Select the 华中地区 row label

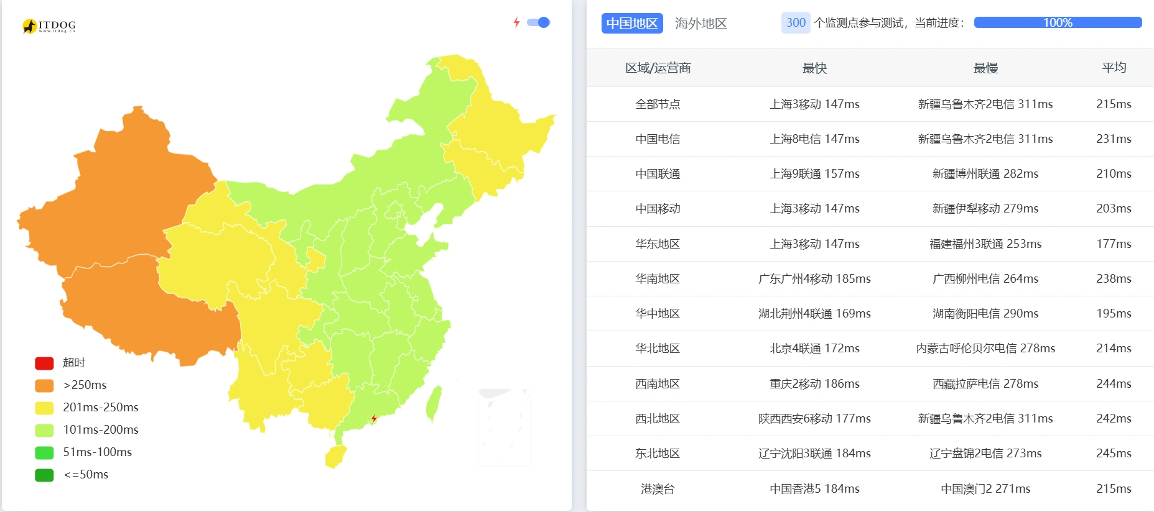[x=658, y=314]
